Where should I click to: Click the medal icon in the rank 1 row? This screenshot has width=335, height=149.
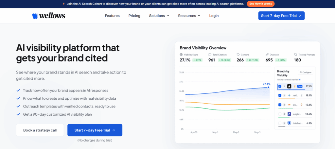pyautogui.click(x=295, y=86)
